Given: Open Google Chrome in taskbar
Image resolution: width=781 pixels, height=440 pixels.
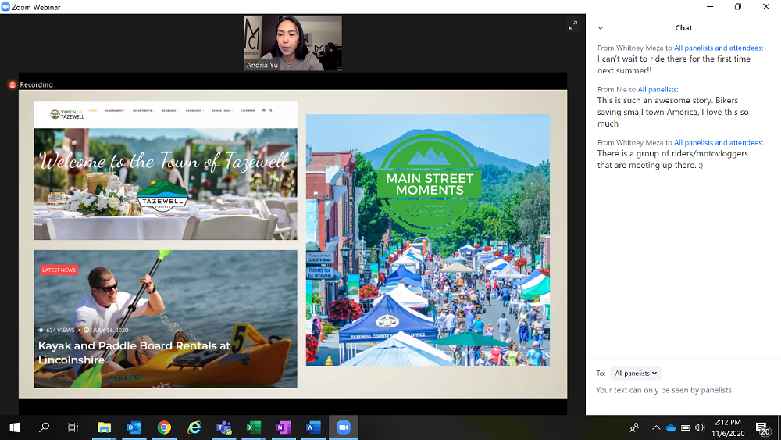Looking at the screenshot, I should click(164, 427).
